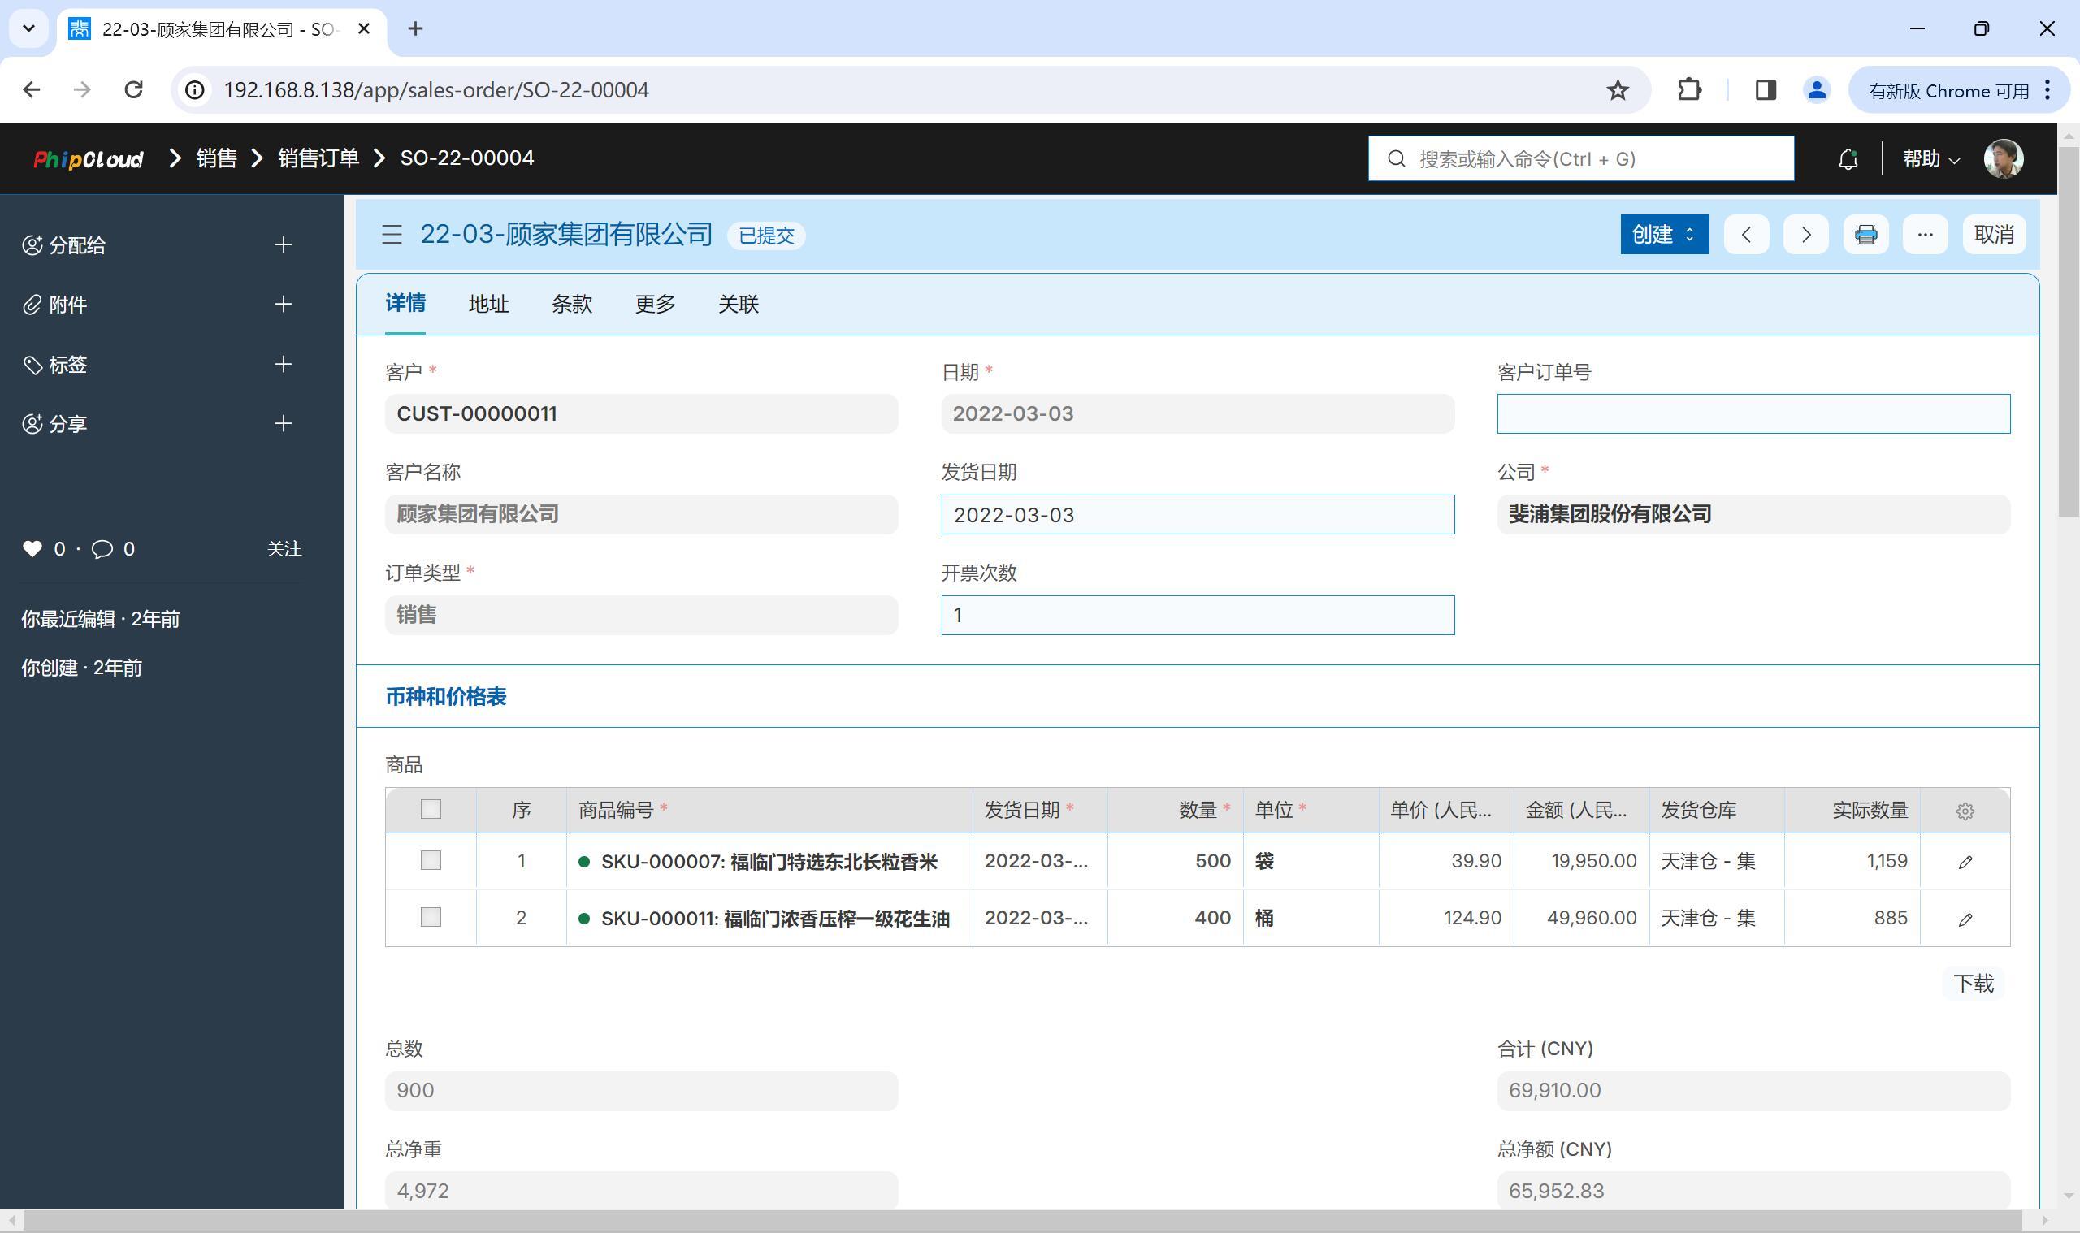Click the quantity cell 500
Image resolution: width=2080 pixels, height=1233 pixels.
click(x=1175, y=862)
